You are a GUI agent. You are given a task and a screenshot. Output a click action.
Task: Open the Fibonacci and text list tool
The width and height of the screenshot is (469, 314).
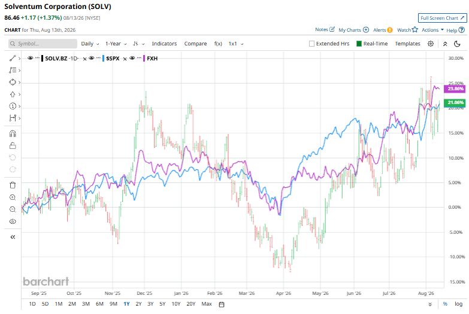click(x=13, y=70)
